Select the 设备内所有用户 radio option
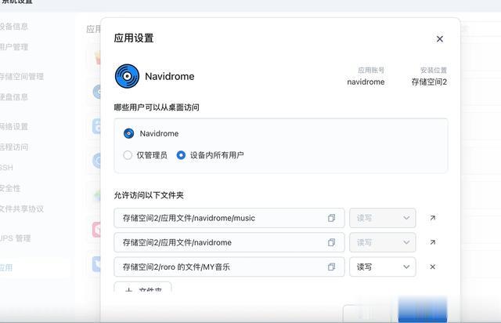The width and height of the screenshot is (501, 323). coord(181,155)
